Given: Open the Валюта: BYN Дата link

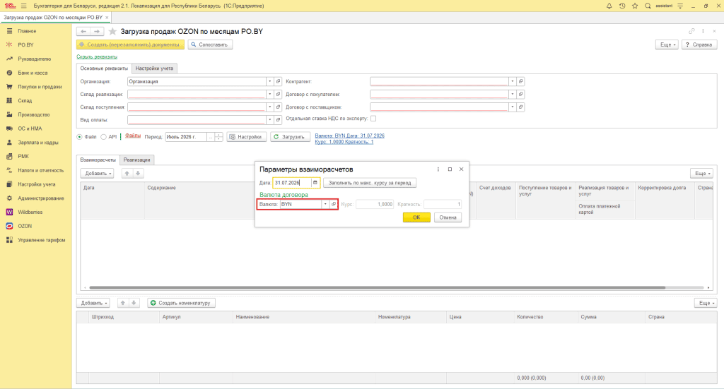Looking at the screenshot, I should pos(349,136).
